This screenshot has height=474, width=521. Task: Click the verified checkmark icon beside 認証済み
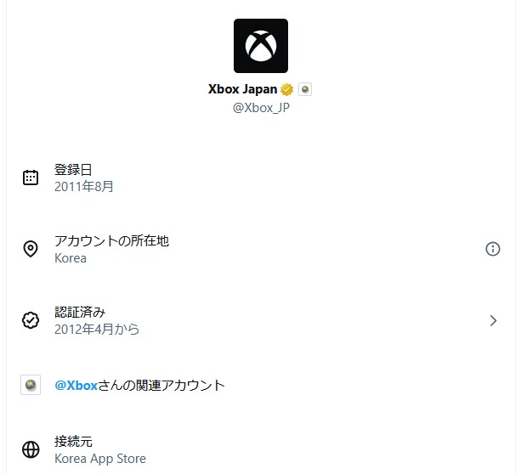[x=31, y=320]
